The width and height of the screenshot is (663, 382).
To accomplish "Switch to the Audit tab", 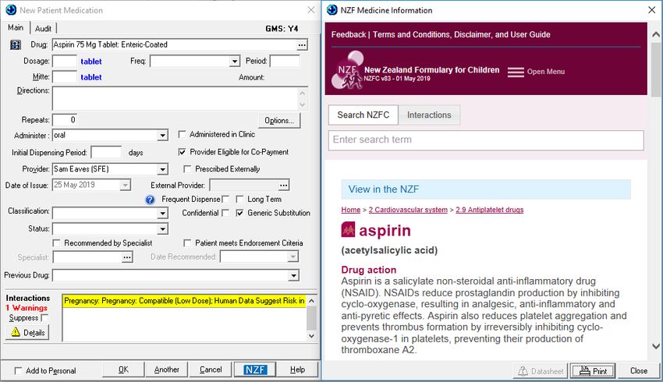I will coord(43,28).
